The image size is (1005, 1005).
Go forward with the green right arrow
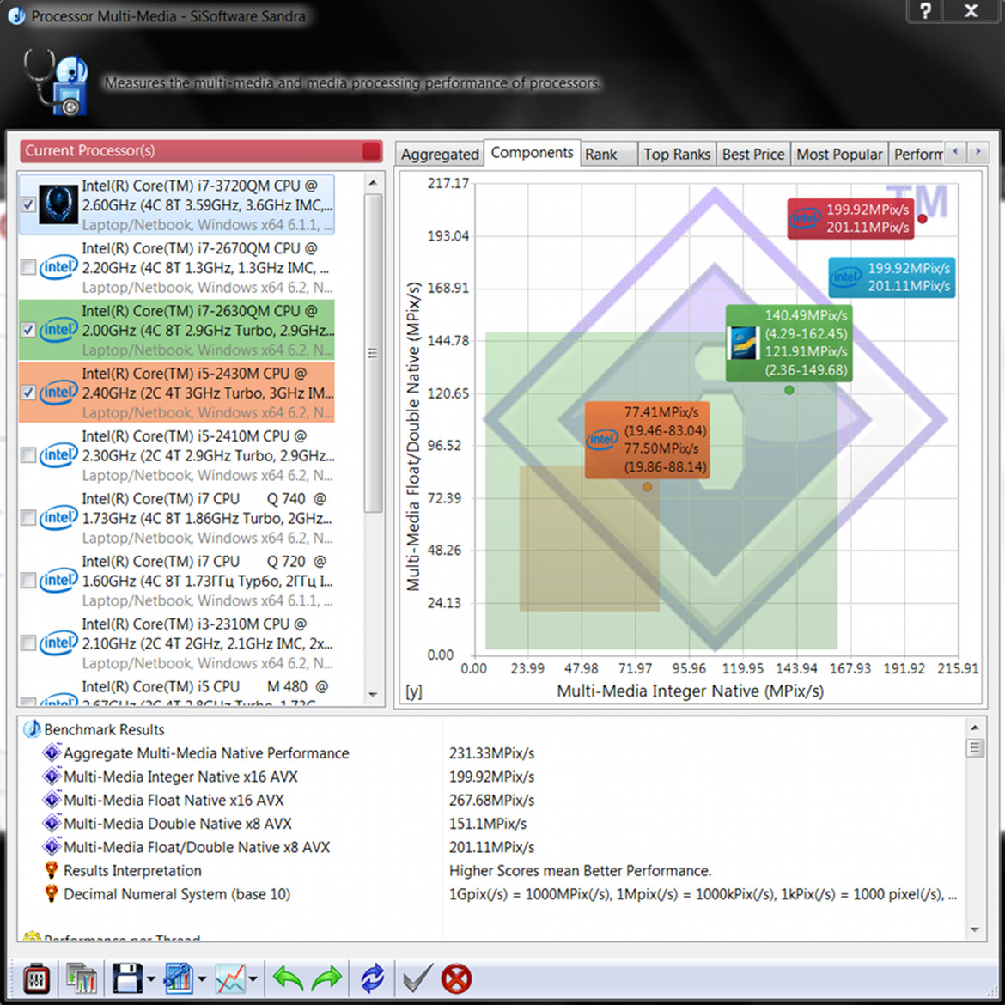click(x=327, y=978)
